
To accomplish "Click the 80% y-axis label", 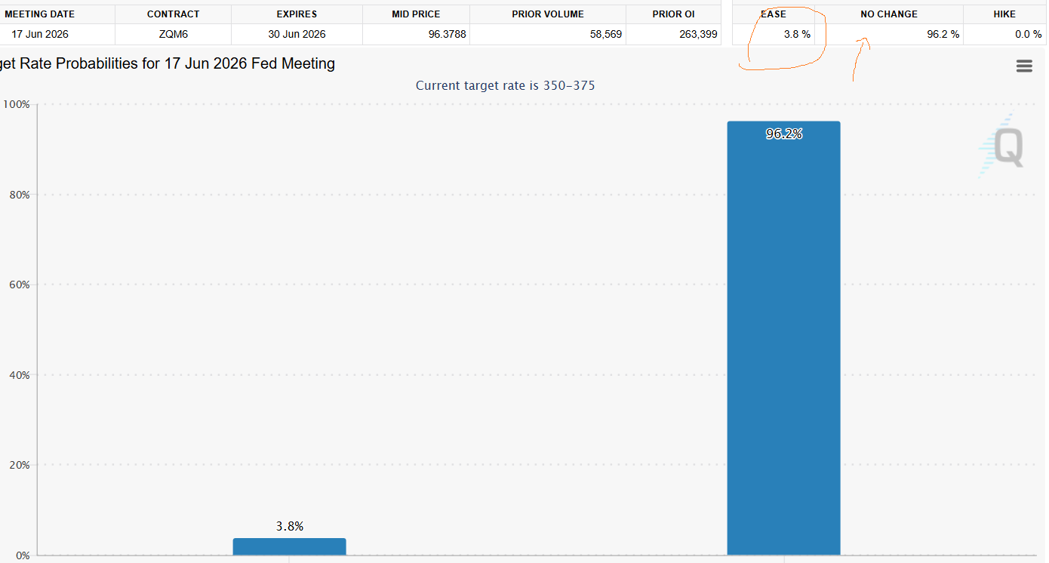I will (20, 195).
